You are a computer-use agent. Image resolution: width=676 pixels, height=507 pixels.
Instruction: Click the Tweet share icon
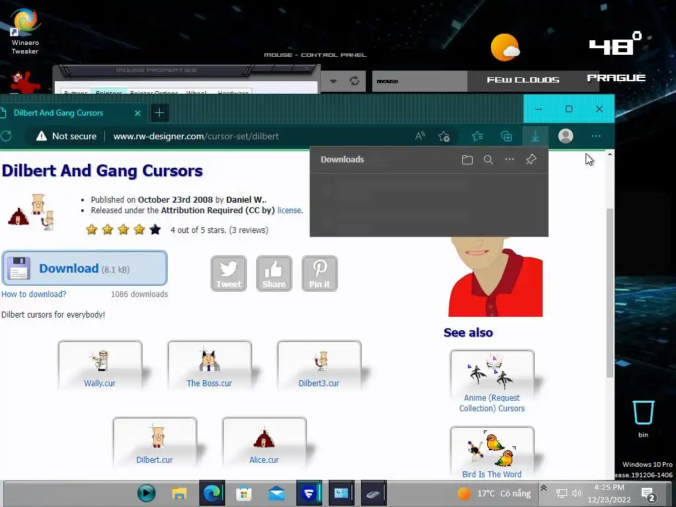(228, 274)
